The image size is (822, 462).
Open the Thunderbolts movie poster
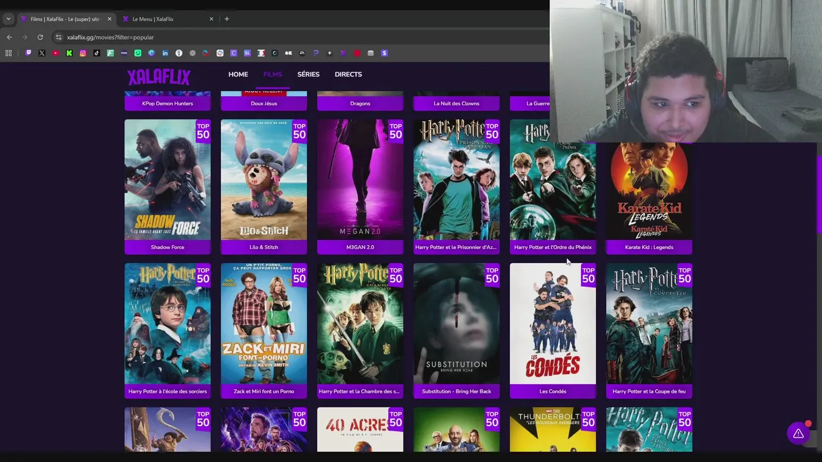point(553,429)
